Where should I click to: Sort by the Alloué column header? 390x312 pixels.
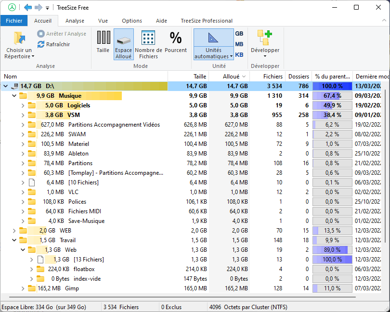point(229,77)
